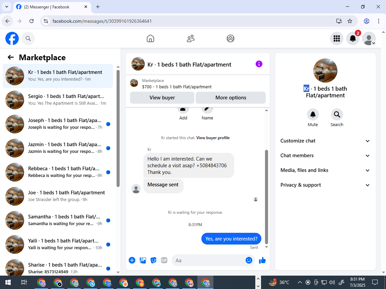Send a thumbs up like
Viewport: 386px width, 289px height.
coord(262,260)
